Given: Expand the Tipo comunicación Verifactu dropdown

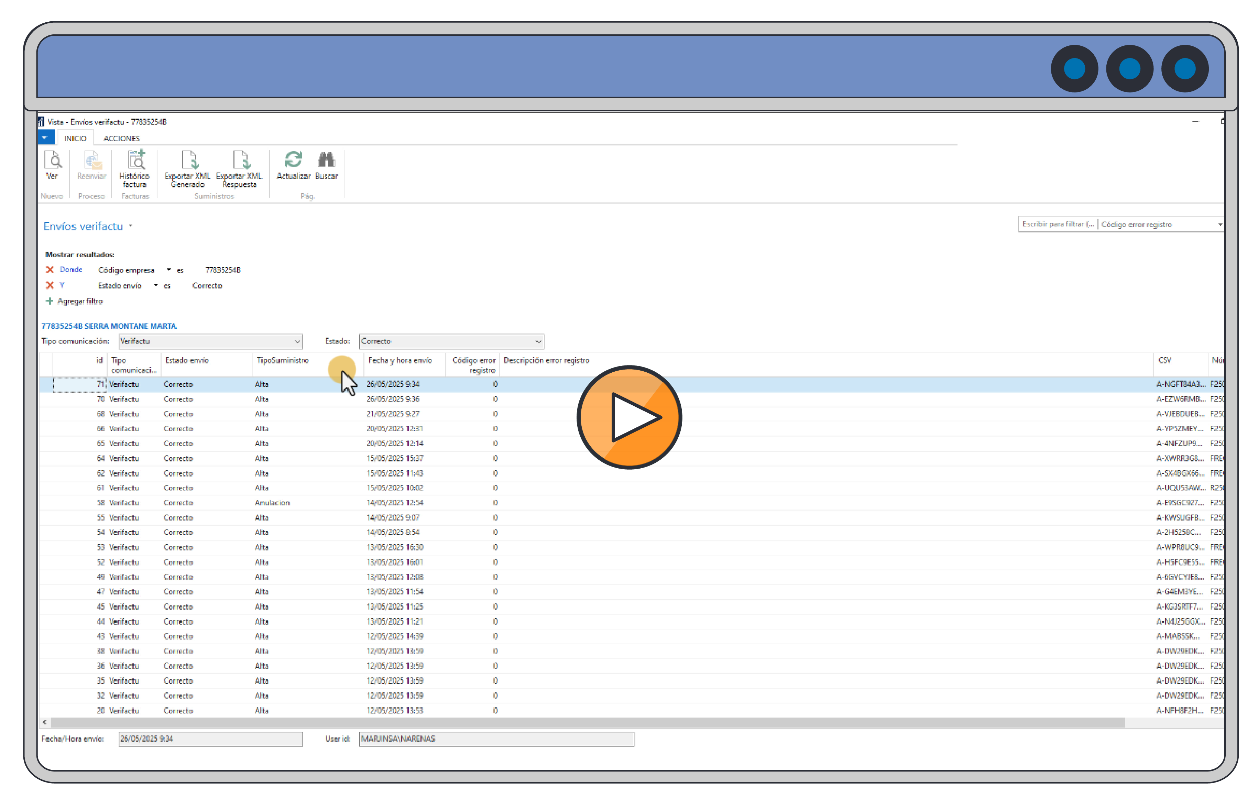Looking at the screenshot, I should (x=297, y=341).
